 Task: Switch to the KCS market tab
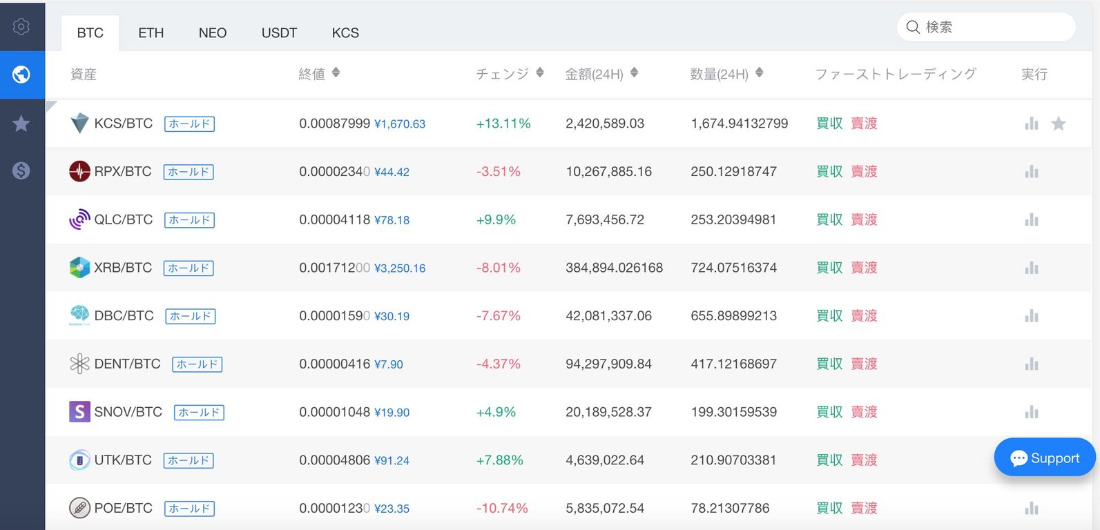(345, 33)
